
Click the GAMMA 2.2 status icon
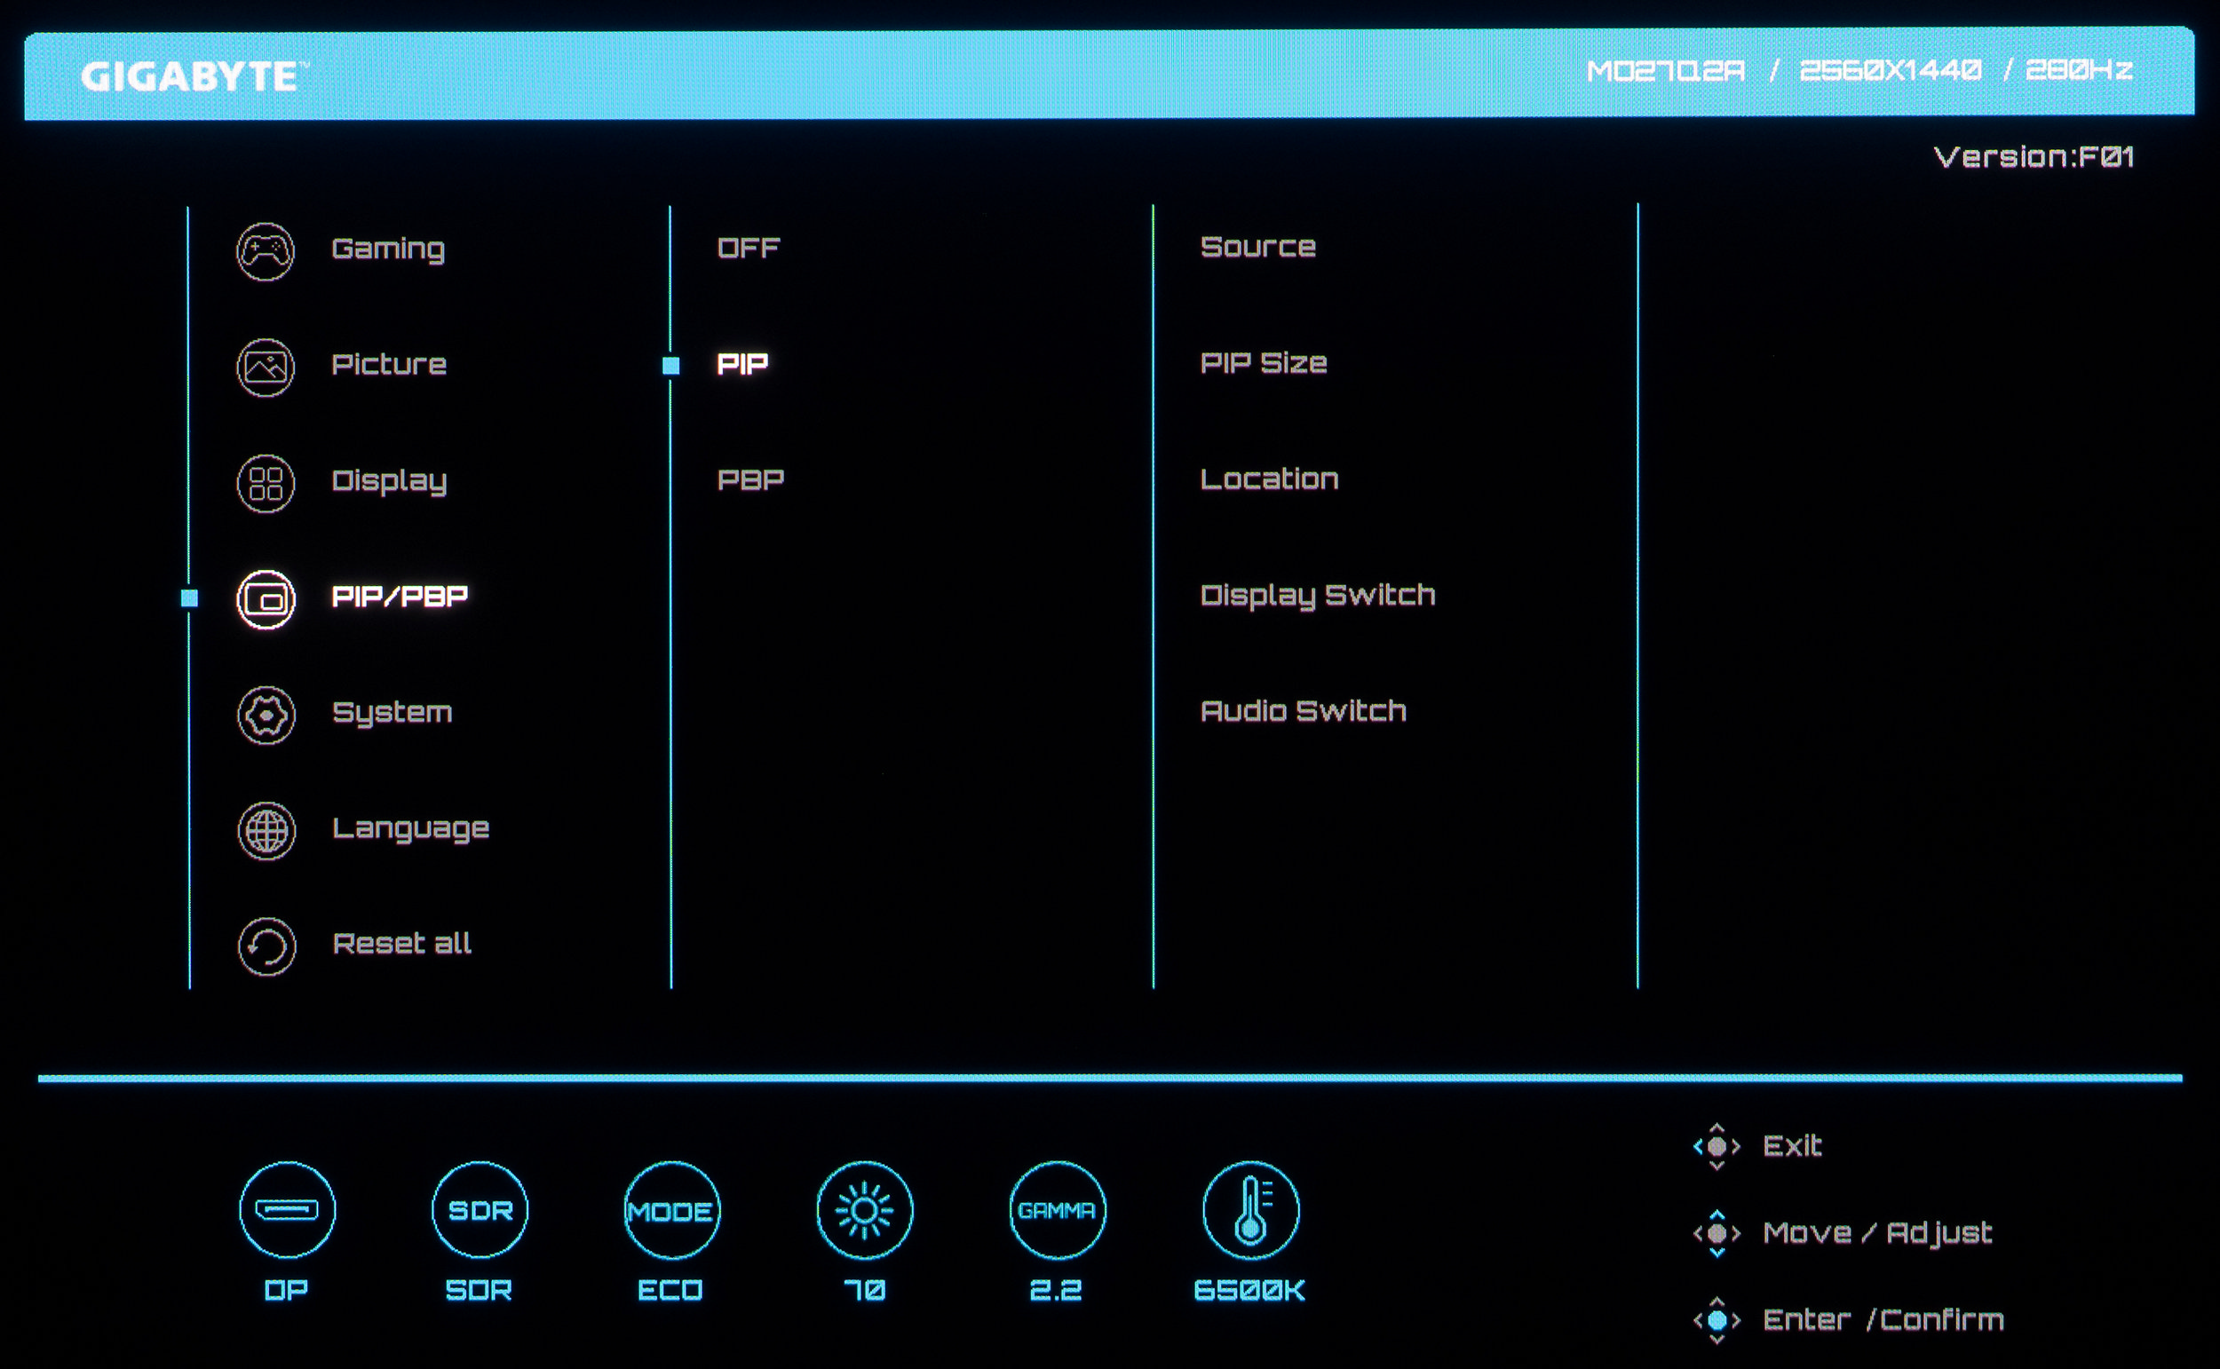pyautogui.click(x=1057, y=1211)
